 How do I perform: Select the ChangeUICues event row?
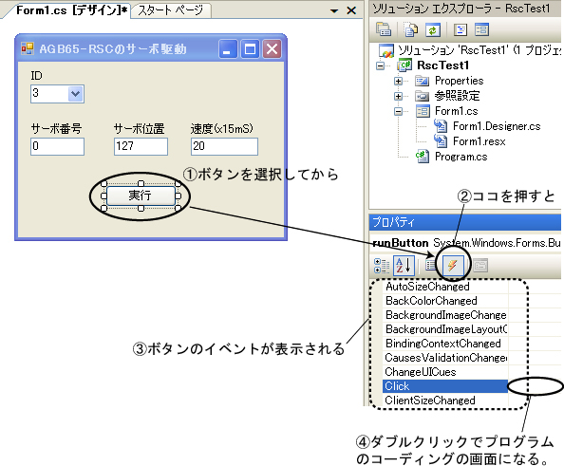point(445,372)
